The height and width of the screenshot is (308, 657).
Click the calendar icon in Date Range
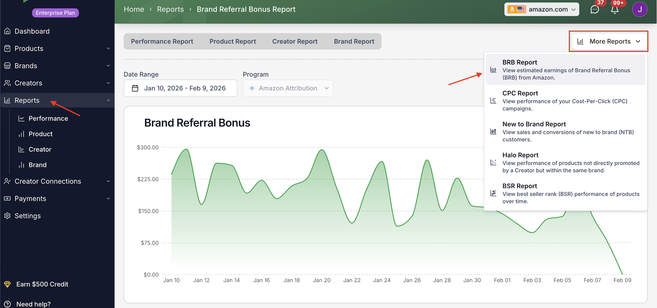tap(135, 88)
